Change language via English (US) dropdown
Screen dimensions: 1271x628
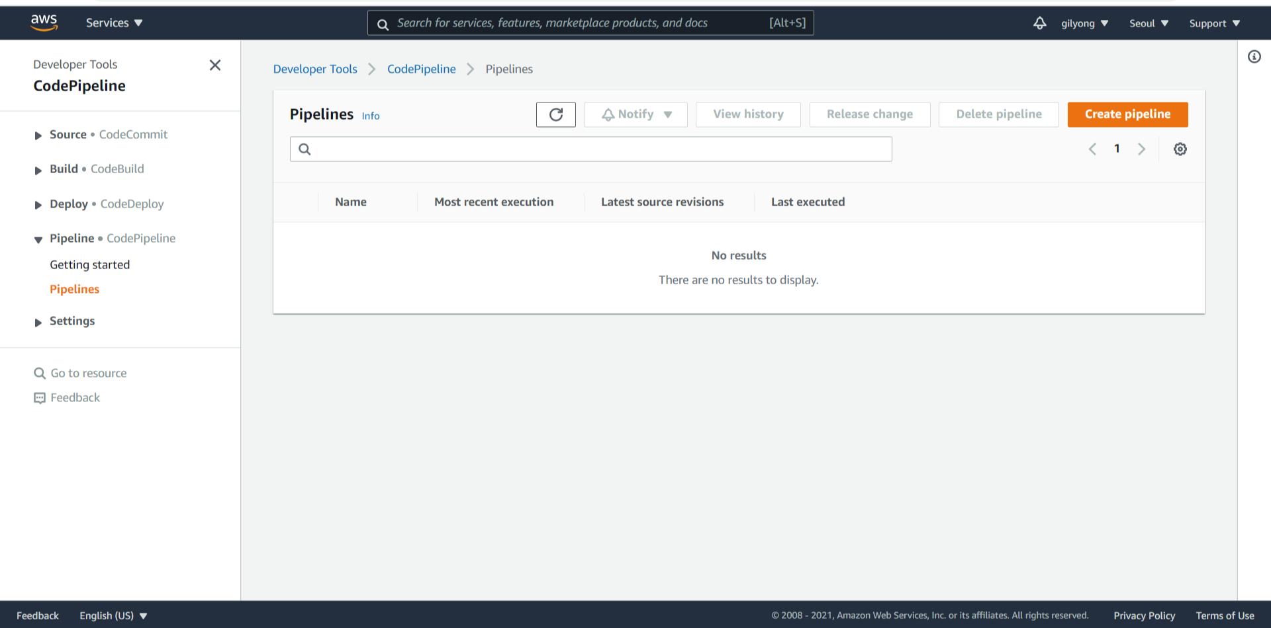click(x=113, y=615)
